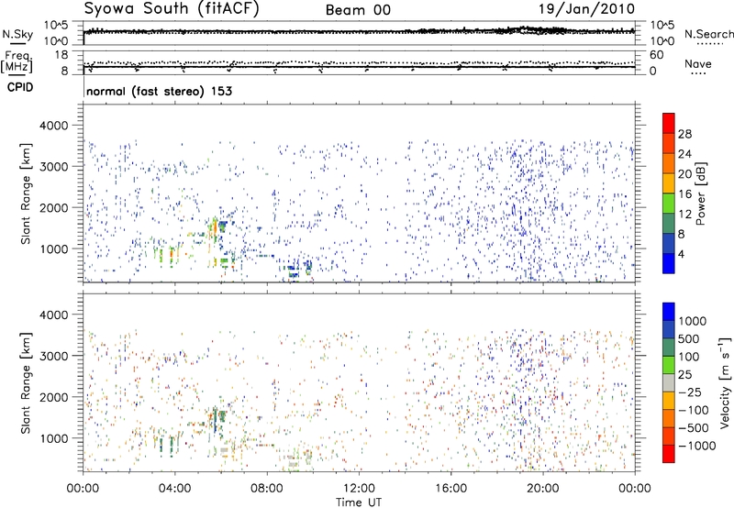
Task: Click 'Slant Range [km]' label of power panel
Action: pos(26,193)
